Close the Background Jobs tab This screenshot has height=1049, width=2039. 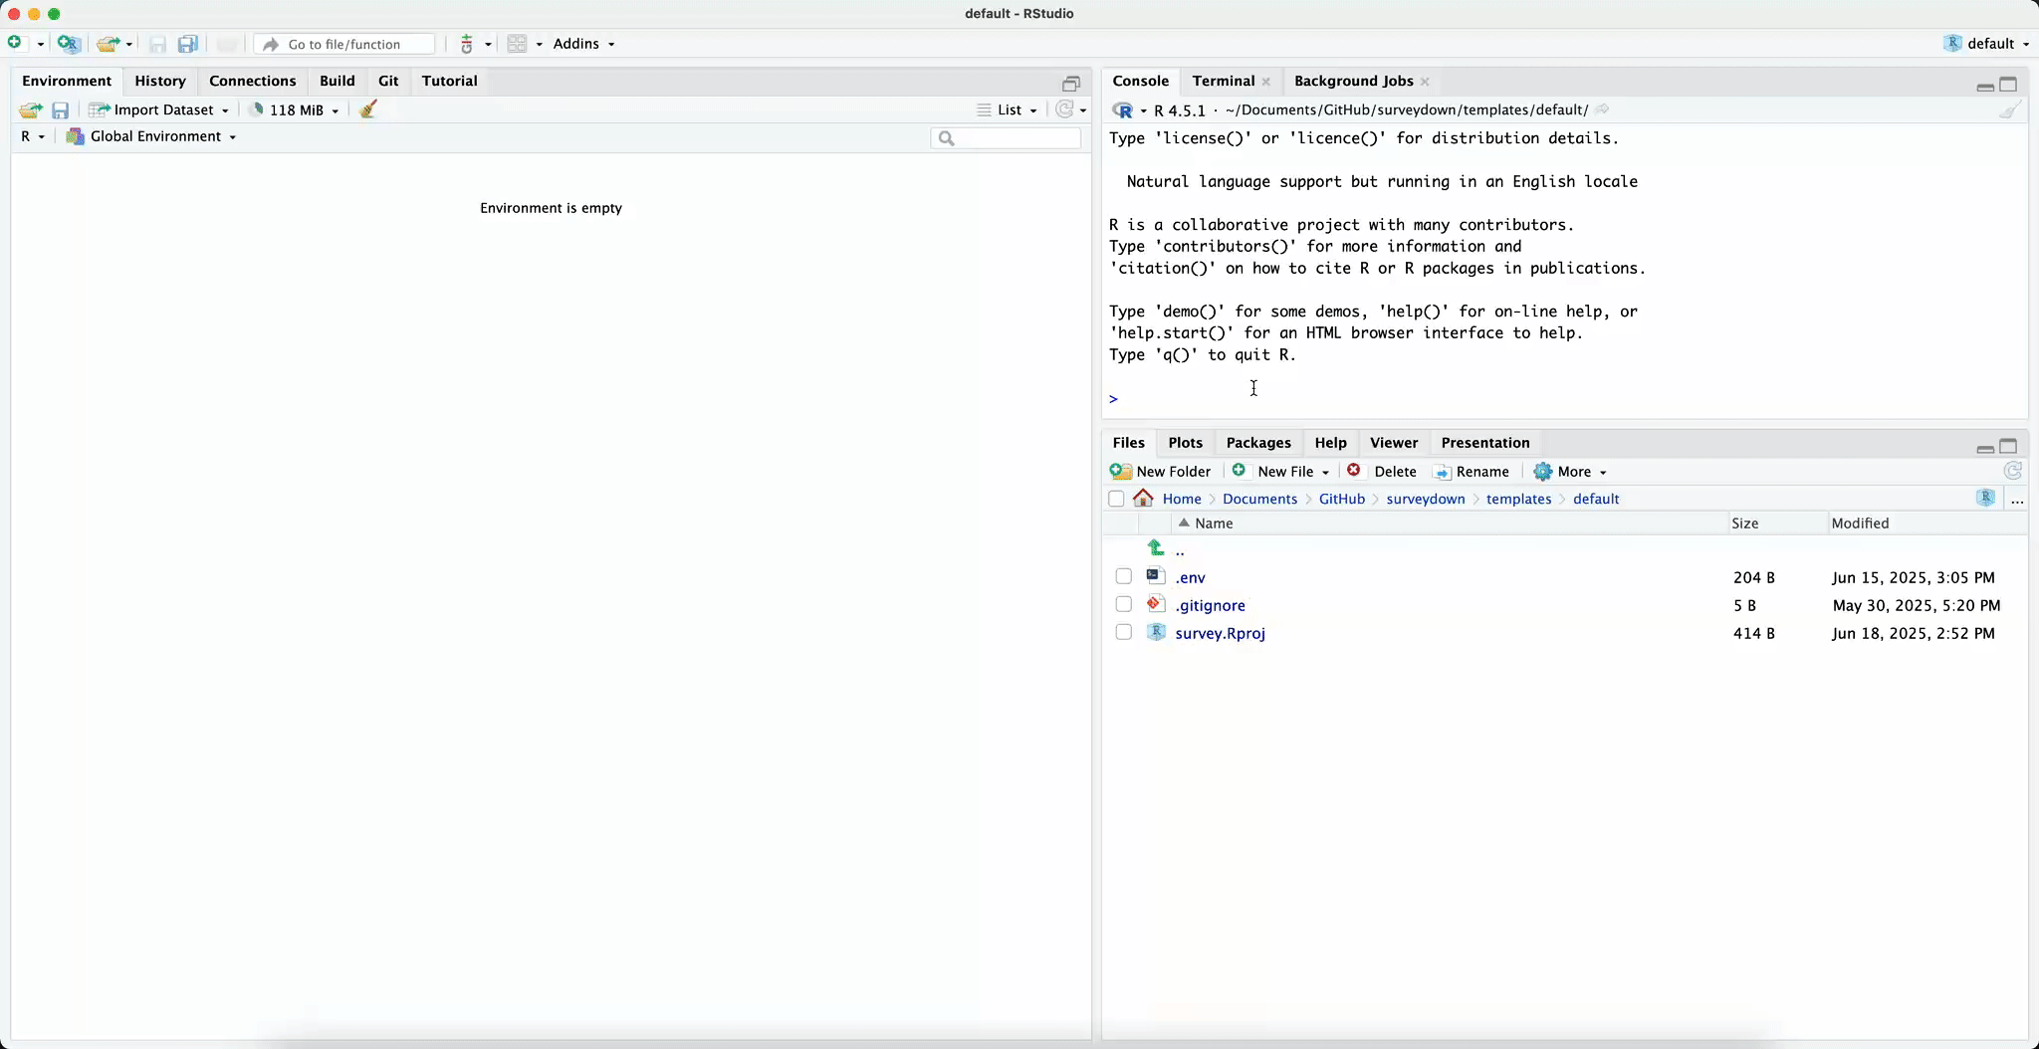point(1426,82)
